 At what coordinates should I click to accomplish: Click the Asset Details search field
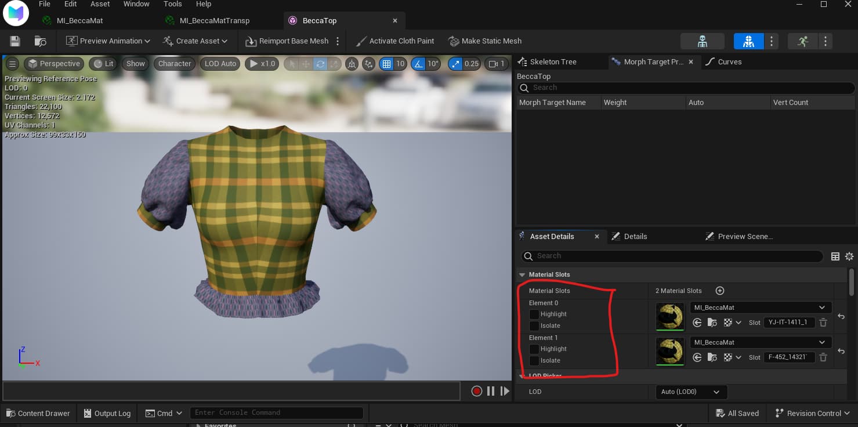(673, 256)
